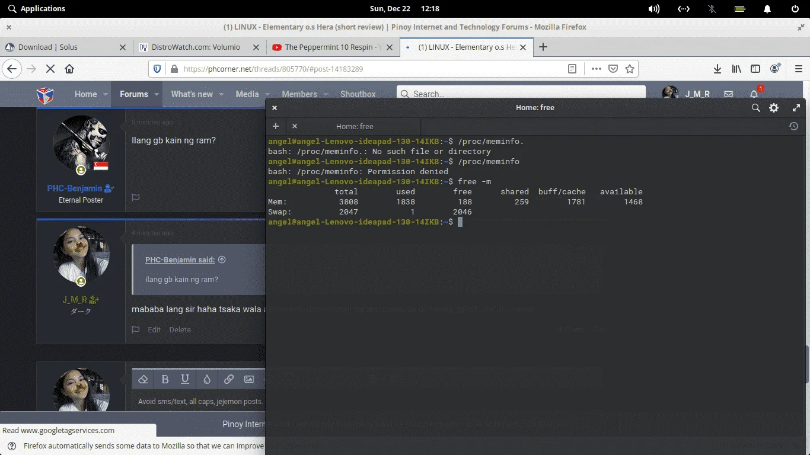Open What's new in forum navigation
The width and height of the screenshot is (810, 455).
pyautogui.click(x=192, y=94)
